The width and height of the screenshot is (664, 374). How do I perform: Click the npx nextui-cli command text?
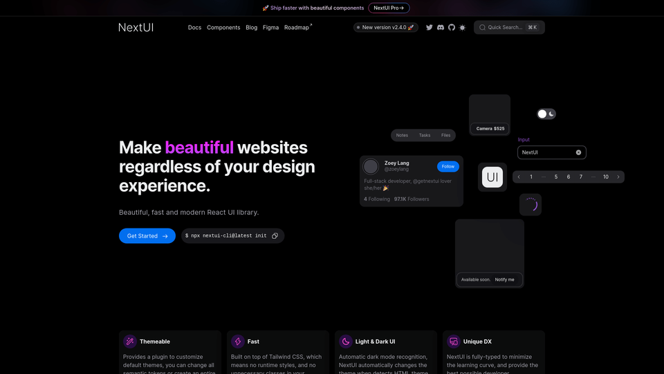pos(225,235)
